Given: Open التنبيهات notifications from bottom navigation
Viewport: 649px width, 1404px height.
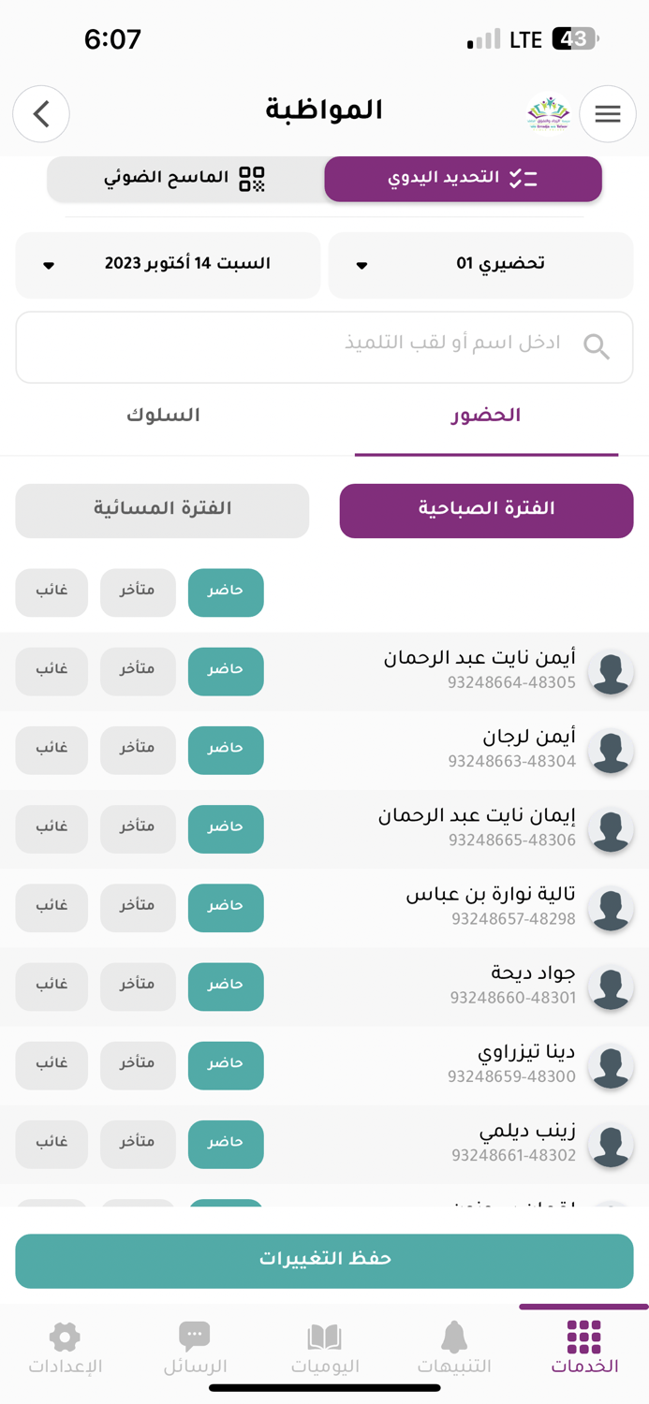Looking at the screenshot, I should (453, 1348).
